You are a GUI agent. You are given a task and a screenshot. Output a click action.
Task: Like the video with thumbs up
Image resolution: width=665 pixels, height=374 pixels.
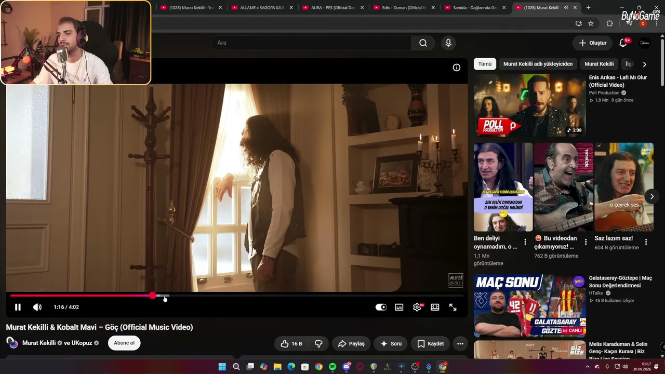coord(291,343)
